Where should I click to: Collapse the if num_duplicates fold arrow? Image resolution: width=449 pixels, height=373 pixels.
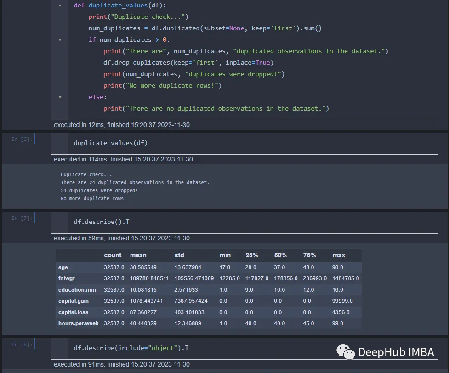point(60,40)
